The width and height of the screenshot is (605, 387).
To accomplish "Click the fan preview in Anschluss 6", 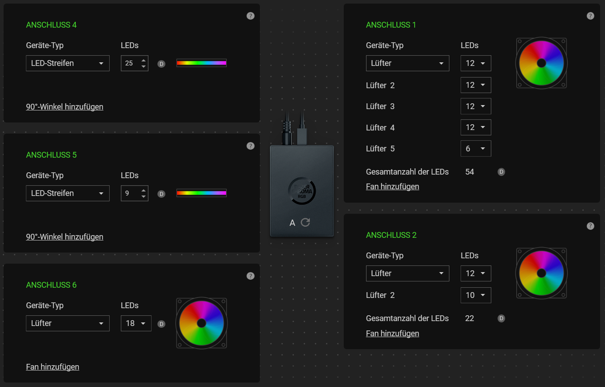I will point(202,323).
